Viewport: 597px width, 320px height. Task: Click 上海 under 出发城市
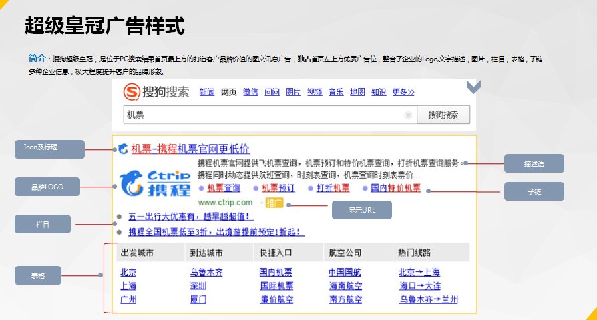tap(128, 286)
